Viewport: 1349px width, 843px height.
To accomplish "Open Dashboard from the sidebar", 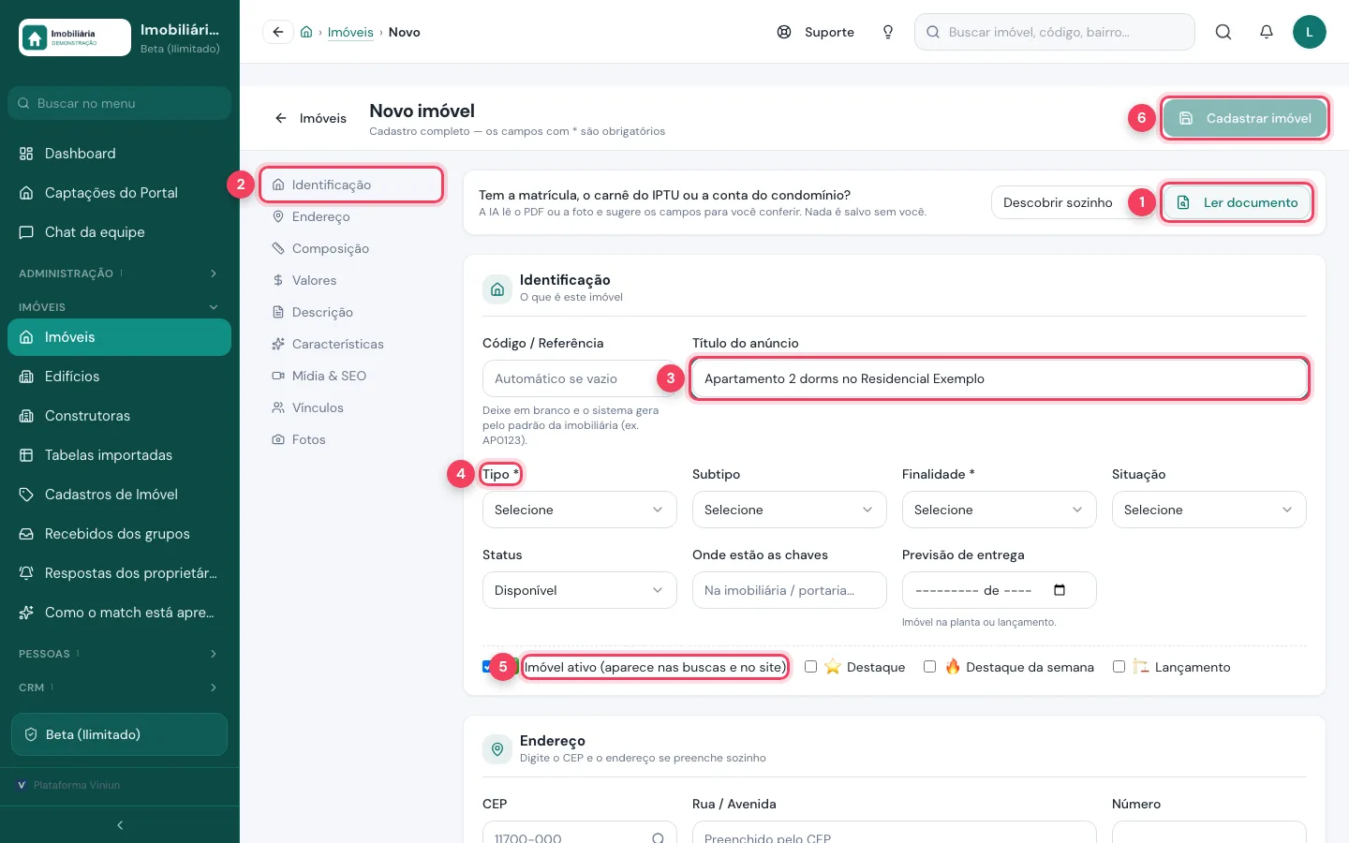I will pos(119,154).
